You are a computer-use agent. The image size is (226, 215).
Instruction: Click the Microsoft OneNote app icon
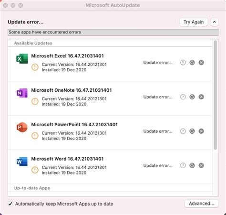click(22, 93)
